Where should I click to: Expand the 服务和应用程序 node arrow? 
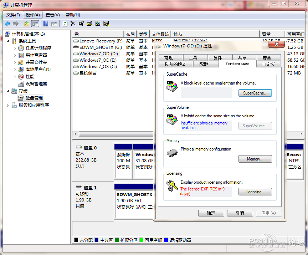(8, 105)
